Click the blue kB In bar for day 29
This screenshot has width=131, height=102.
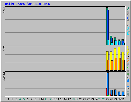click(115, 93)
